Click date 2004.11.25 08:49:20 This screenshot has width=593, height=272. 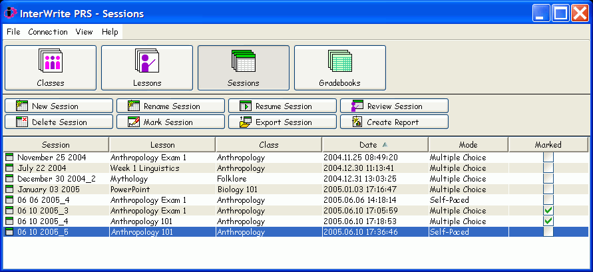[361, 158]
